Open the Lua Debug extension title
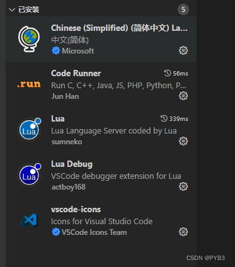The image size is (235, 267). (x=72, y=164)
